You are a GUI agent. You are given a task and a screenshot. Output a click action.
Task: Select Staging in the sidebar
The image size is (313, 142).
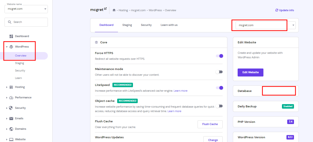[x=20, y=63]
